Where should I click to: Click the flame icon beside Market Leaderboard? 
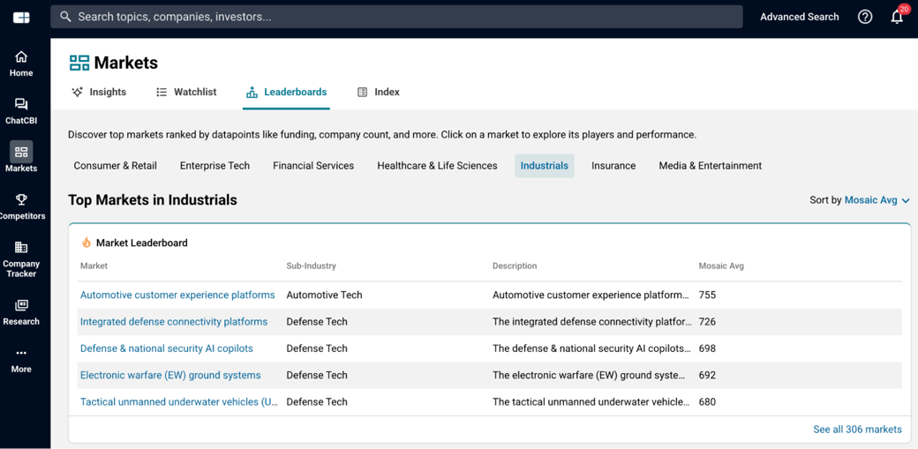point(87,243)
